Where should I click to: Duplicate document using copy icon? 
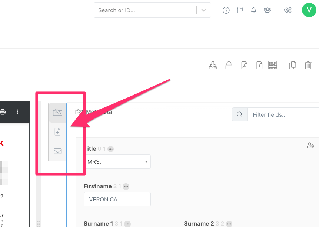pos(292,66)
